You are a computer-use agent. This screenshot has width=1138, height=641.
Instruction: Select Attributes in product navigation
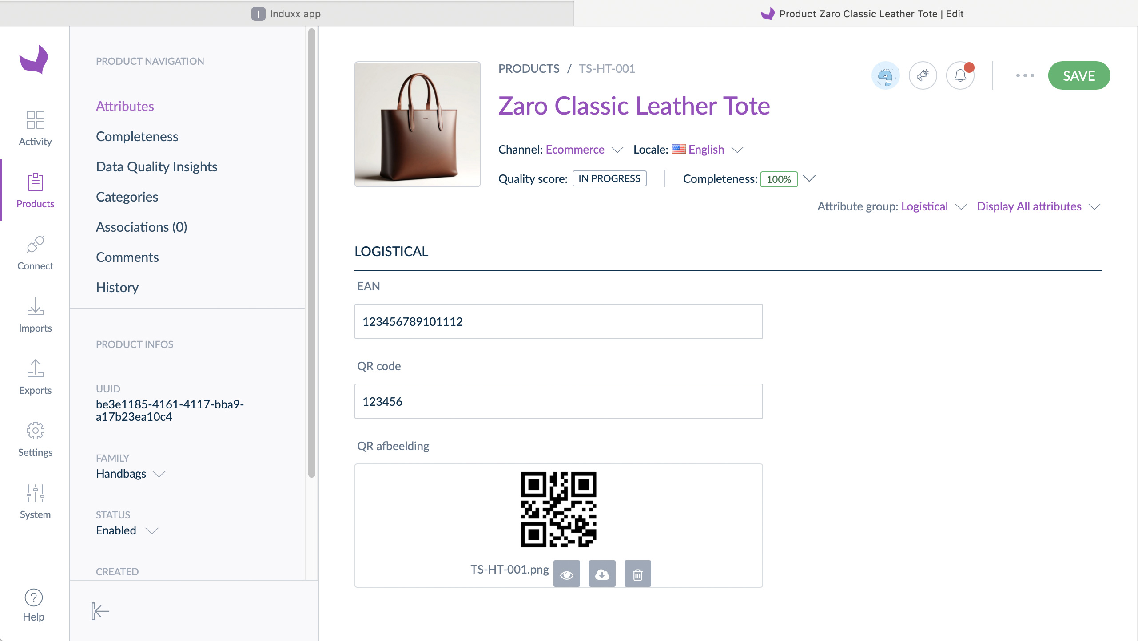(125, 106)
